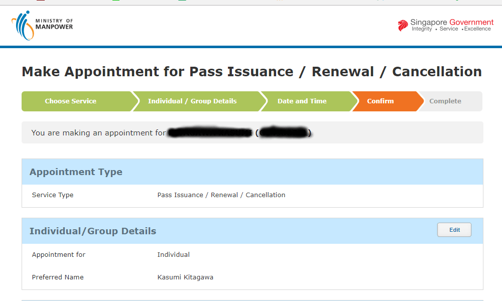This screenshot has width=502, height=301.
Task: Click the 'Ministry of Manpower' logo text
Action: click(x=54, y=24)
